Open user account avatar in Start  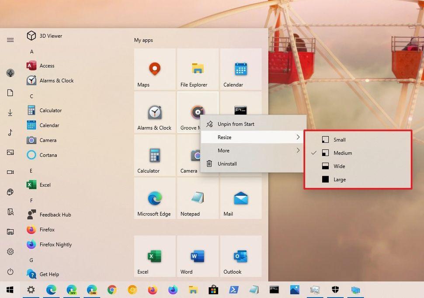click(10, 73)
